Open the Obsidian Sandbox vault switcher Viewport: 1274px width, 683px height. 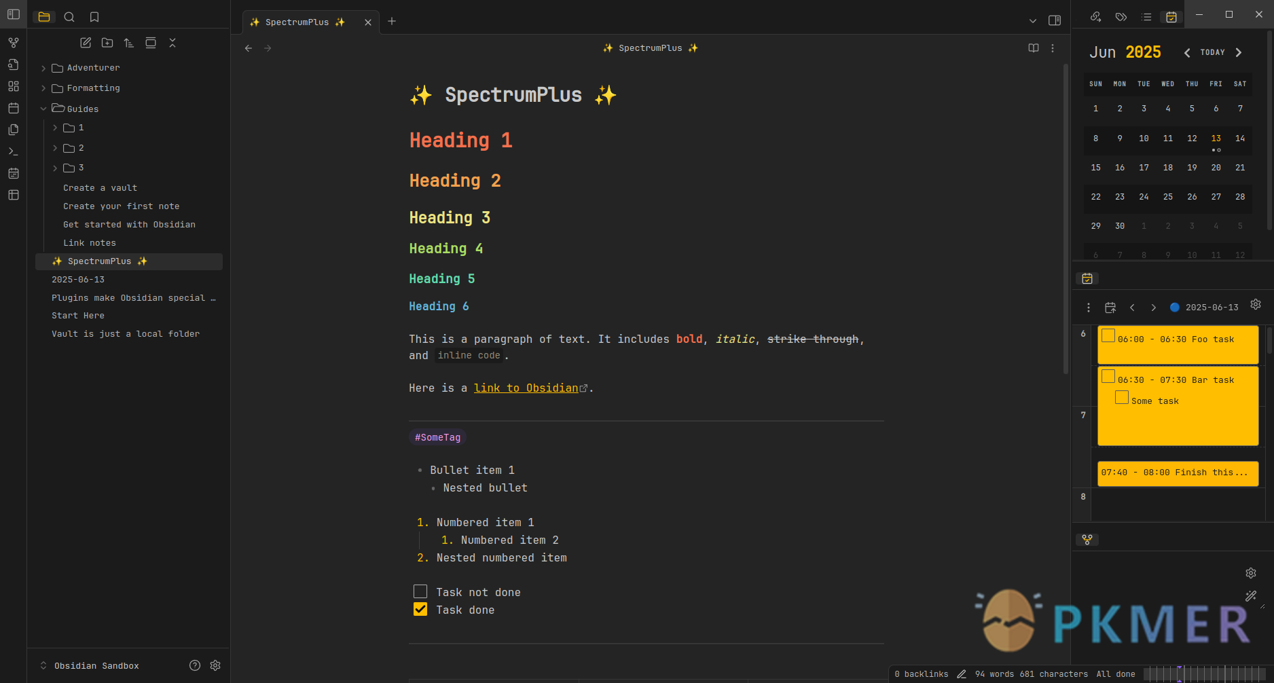pos(90,665)
